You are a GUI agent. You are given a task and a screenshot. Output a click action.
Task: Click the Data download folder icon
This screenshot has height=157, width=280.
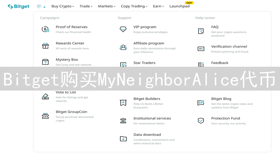point(123,138)
